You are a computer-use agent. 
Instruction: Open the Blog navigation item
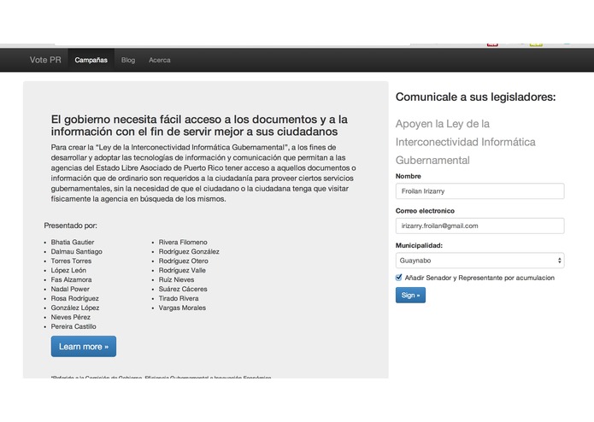[x=128, y=60]
